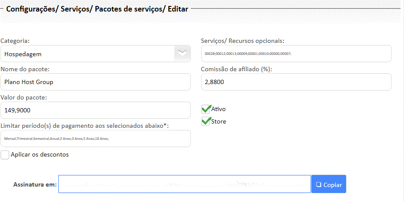
Task: Click the Categoria dropdown arrow icon
Action: (x=182, y=53)
